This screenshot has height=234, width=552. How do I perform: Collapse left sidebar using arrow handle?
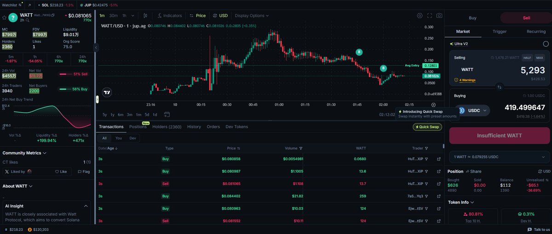tap(96, 47)
